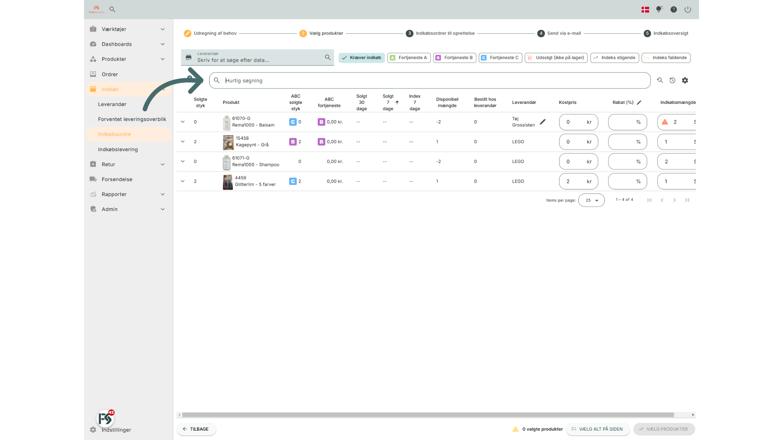Click the horizontal table scrollbar
This screenshot has height=440, width=783.
coord(428,415)
